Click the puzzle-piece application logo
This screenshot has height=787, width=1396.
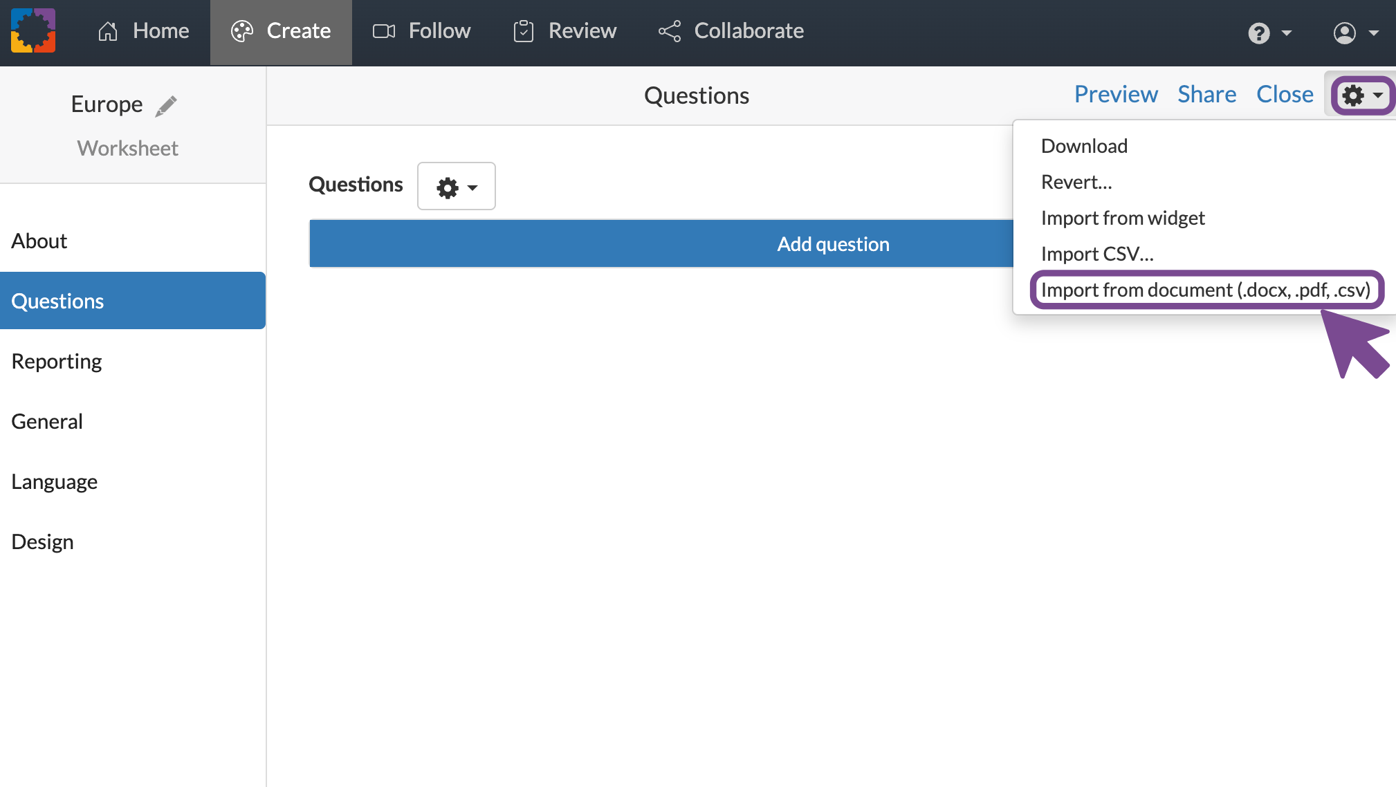[33, 30]
